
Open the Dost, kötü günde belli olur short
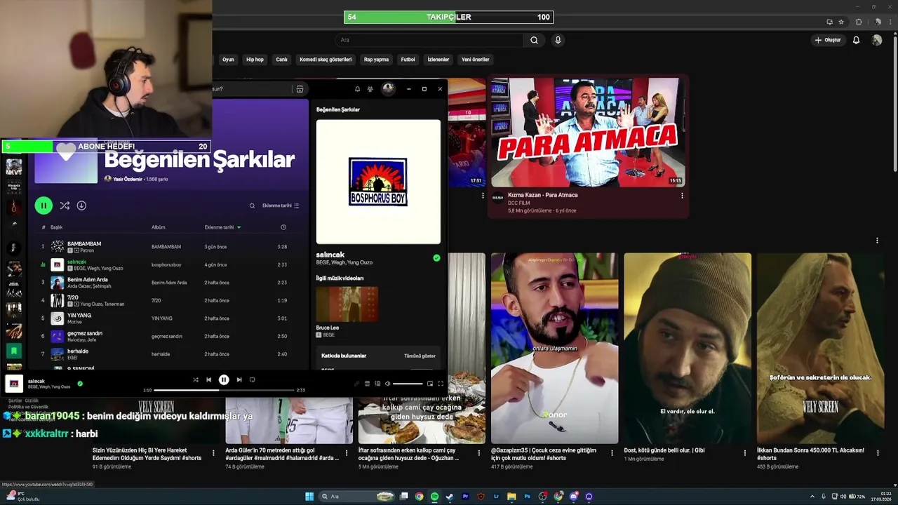coord(688,349)
